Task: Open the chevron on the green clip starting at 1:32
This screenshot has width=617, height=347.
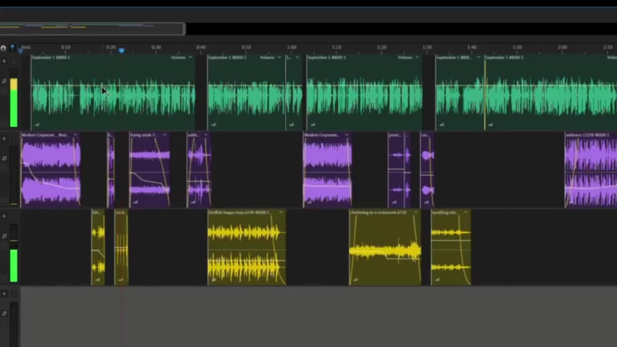Action: click(x=479, y=57)
